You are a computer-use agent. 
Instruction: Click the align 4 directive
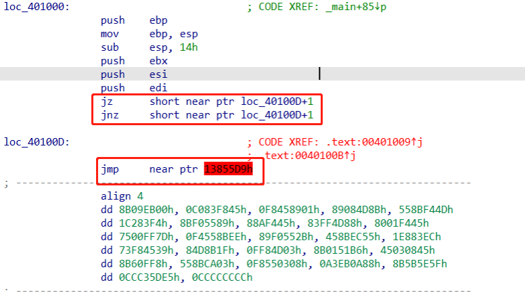120,196
